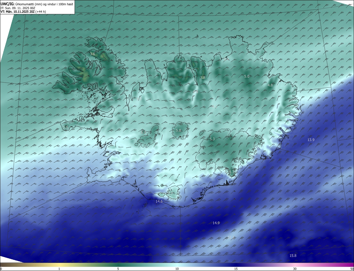Click the 5.6 value label on the western peninsula
354x271 pixels.
[x=66, y=127]
